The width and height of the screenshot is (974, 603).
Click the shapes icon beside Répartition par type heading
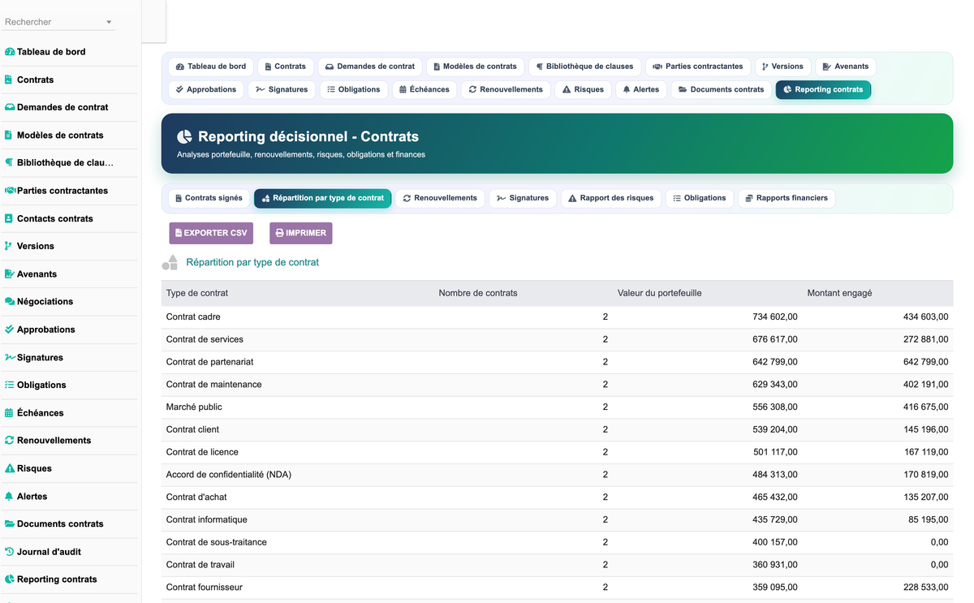(170, 262)
